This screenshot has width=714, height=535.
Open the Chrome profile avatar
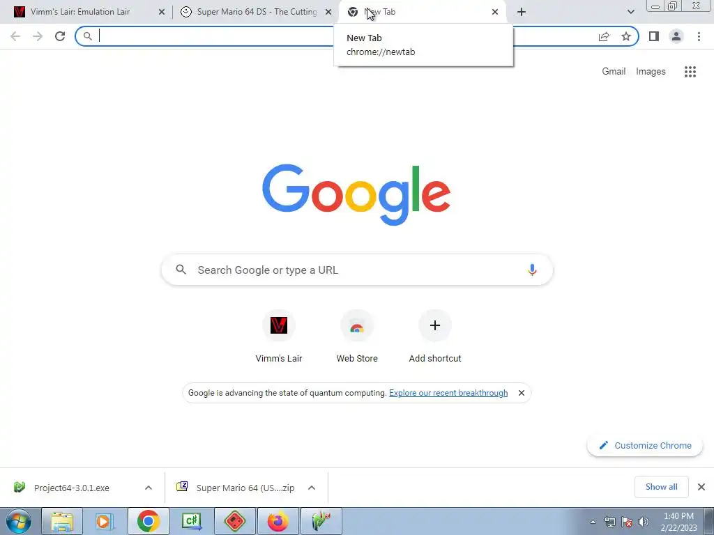coord(676,36)
